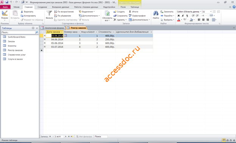
Task: Open table Switchboard Items
Action: click(x=17, y=37)
